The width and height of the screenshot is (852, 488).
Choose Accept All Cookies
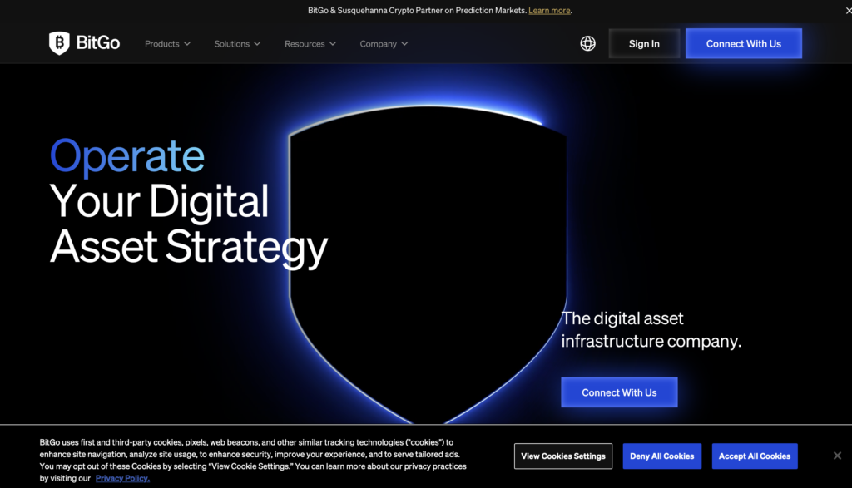754,456
